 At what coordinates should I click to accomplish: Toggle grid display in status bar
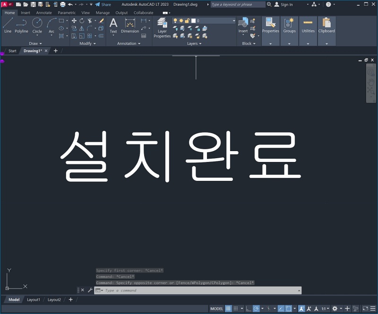(228, 308)
